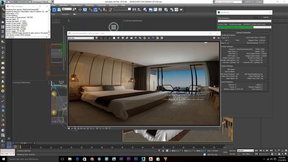
Task: Open the Animation menu
Action: pyautogui.click(x=63, y=5)
